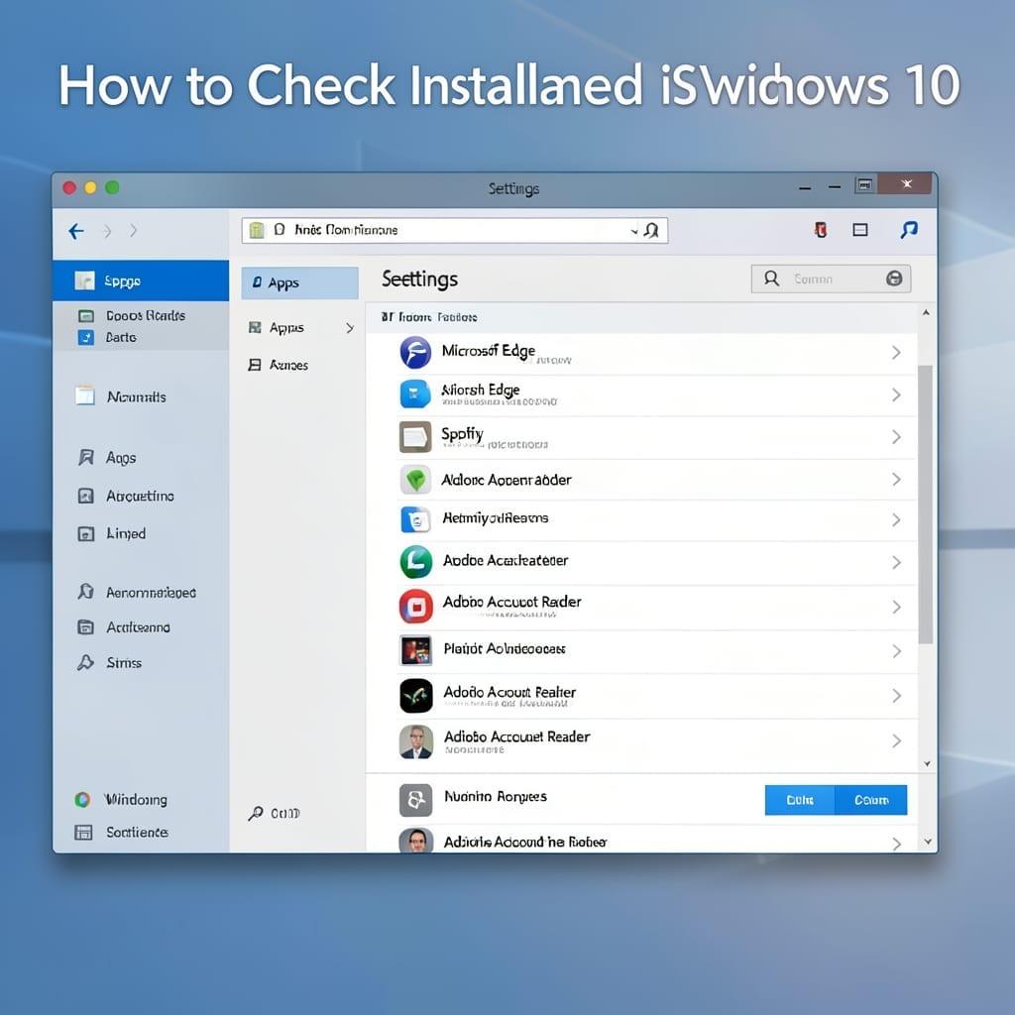Click the blue back arrow
This screenshot has width=1015, height=1015.
click(x=76, y=231)
